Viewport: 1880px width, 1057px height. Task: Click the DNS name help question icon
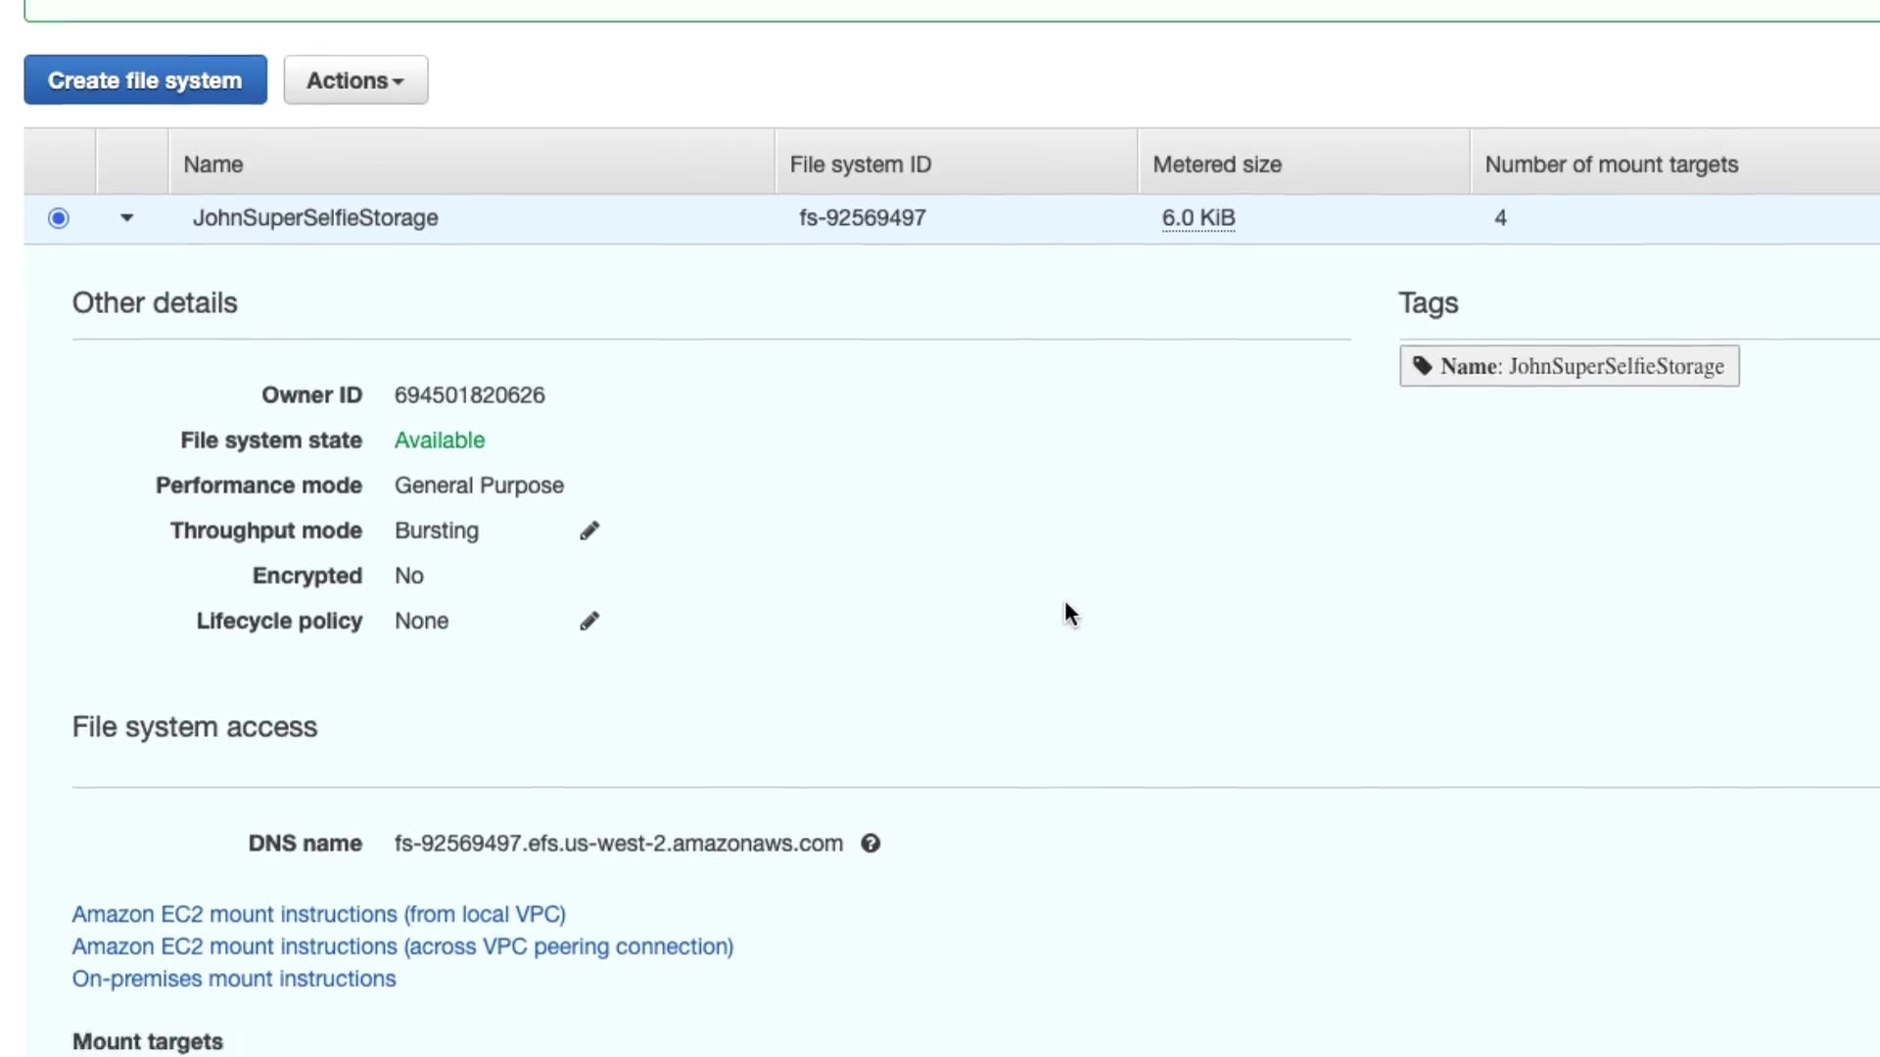point(870,844)
